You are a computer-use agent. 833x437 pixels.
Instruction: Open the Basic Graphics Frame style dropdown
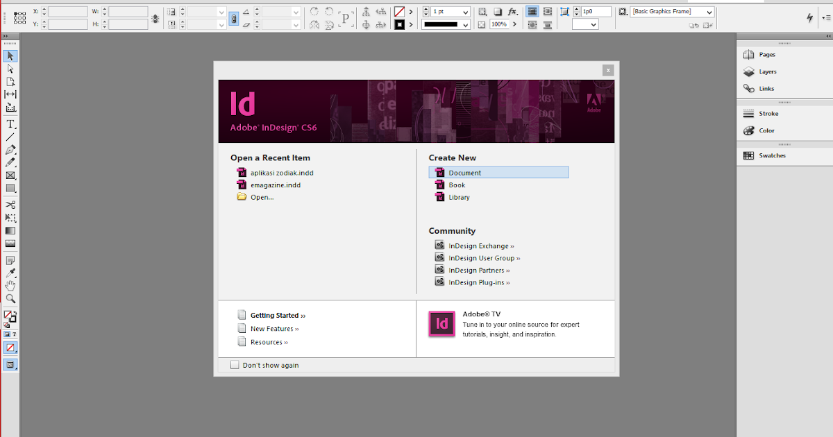coord(709,12)
